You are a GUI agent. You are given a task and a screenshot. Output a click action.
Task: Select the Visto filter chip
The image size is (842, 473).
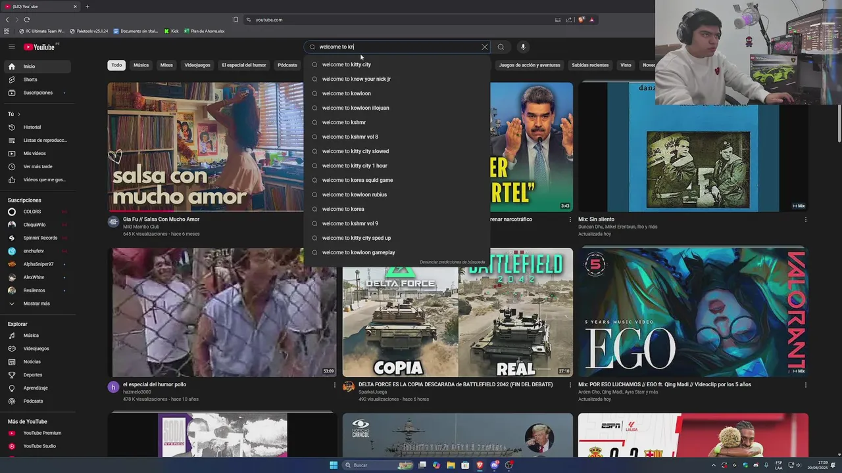[626, 65]
